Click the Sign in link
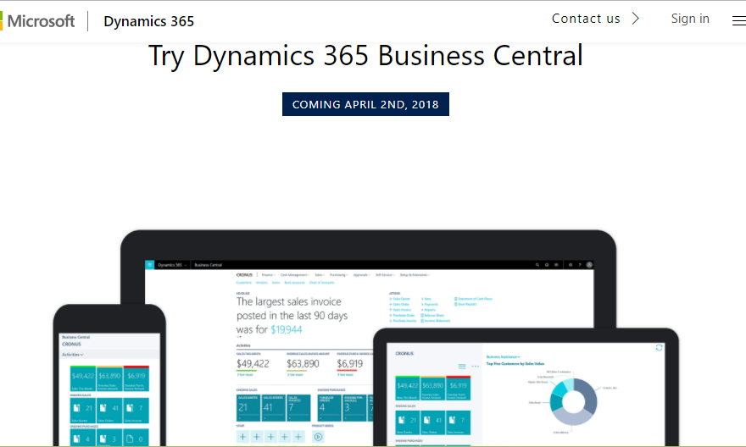746x447 pixels. tap(690, 19)
